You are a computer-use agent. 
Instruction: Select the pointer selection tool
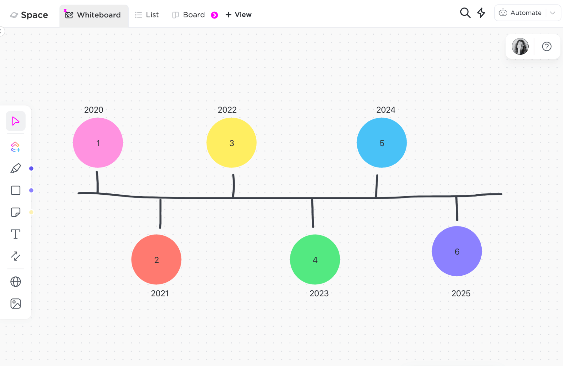(x=15, y=121)
